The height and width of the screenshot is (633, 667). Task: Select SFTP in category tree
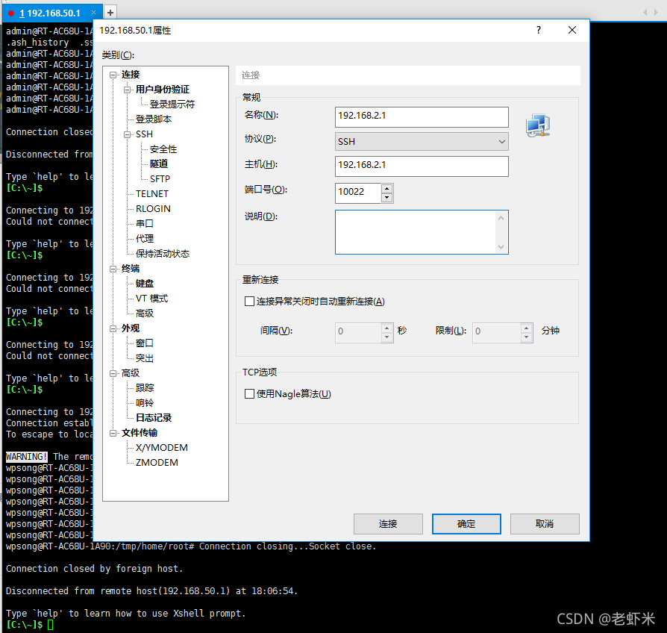[x=160, y=179]
